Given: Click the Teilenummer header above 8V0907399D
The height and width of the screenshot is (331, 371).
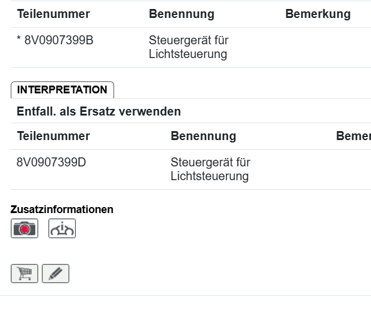Looking at the screenshot, I should (x=53, y=136).
